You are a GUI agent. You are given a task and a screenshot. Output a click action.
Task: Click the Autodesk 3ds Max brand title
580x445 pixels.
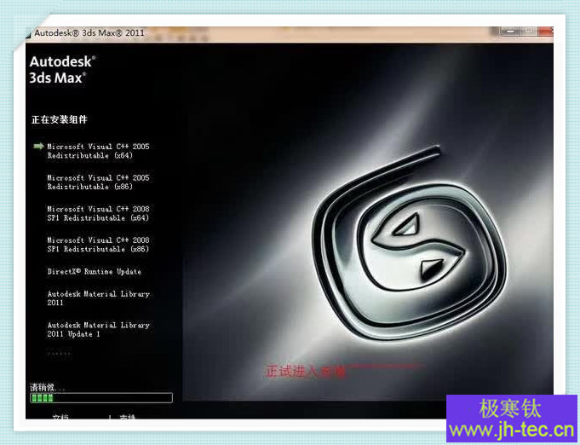pos(62,70)
